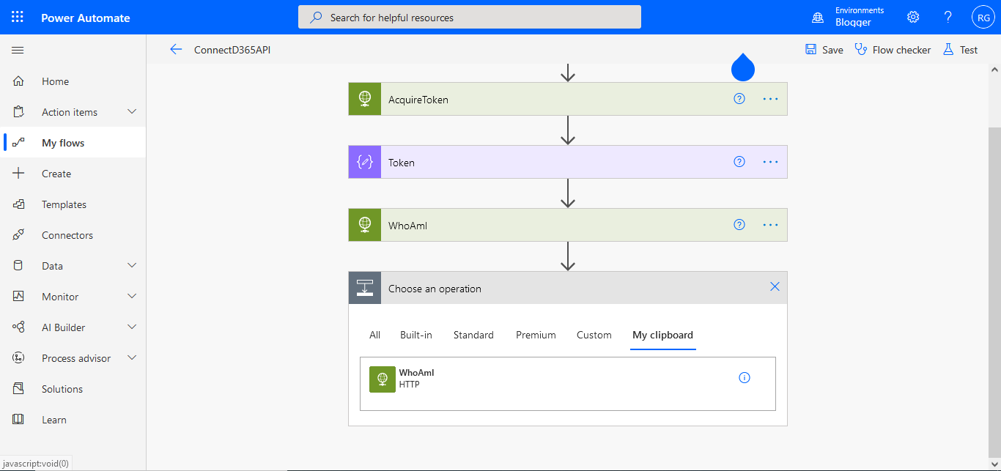The height and width of the screenshot is (471, 1001).
Task: Run Flow checker on the flow
Action: point(893,49)
